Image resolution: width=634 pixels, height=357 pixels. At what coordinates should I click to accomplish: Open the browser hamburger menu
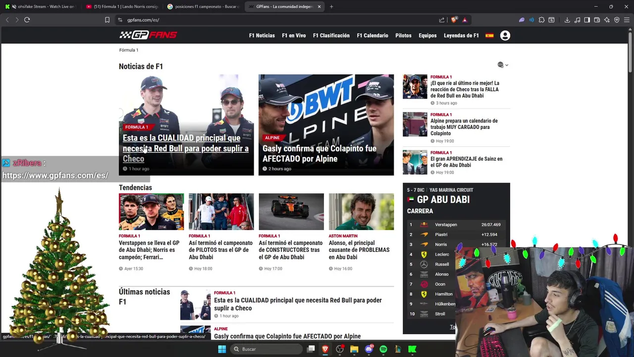tap(627, 20)
